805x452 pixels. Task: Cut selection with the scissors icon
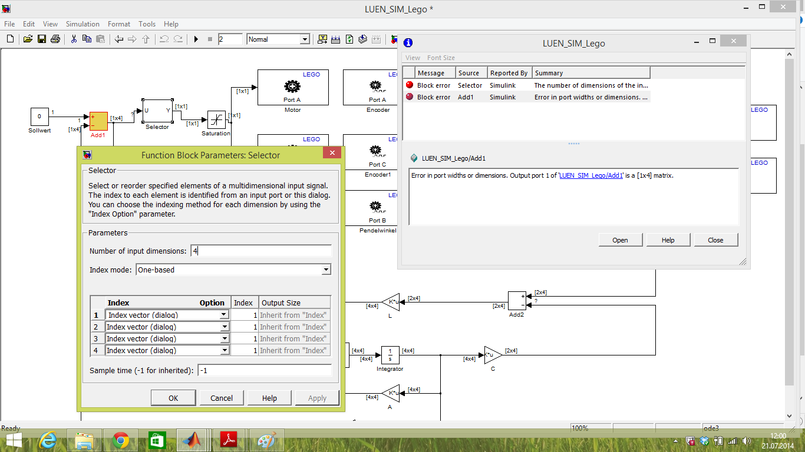click(x=74, y=39)
